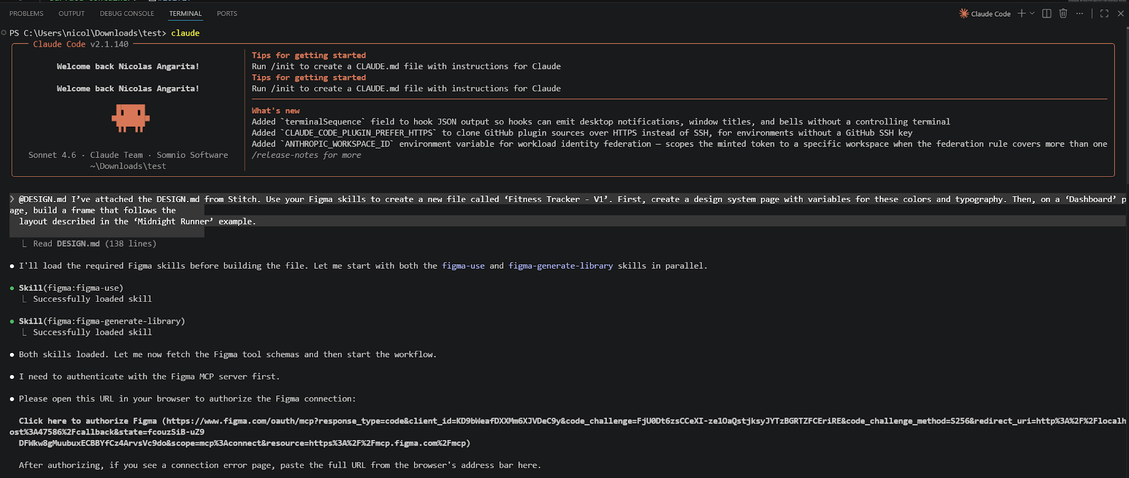The height and width of the screenshot is (478, 1129).
Task: Click the 'Skill(figma:figma-use)' line
Action: click(71, 288)
